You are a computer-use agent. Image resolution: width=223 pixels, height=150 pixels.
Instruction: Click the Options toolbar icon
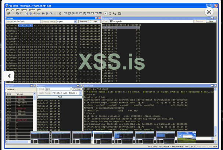point(120,13)
